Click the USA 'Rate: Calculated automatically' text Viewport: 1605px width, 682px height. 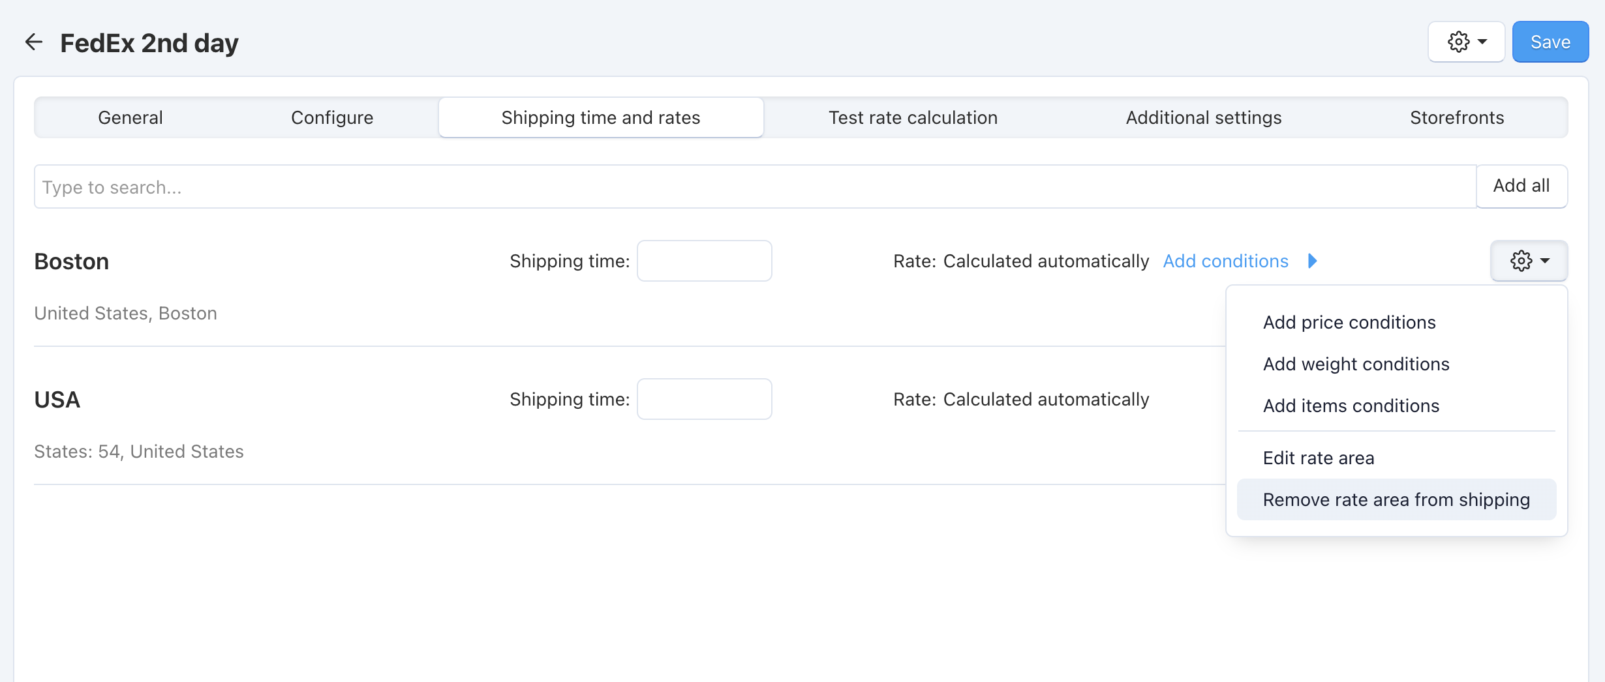1021,399
